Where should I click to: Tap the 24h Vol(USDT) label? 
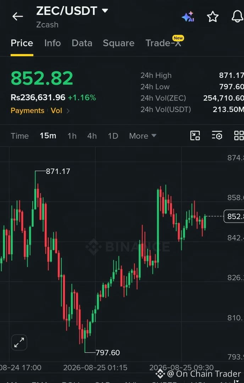click(166, 110)
